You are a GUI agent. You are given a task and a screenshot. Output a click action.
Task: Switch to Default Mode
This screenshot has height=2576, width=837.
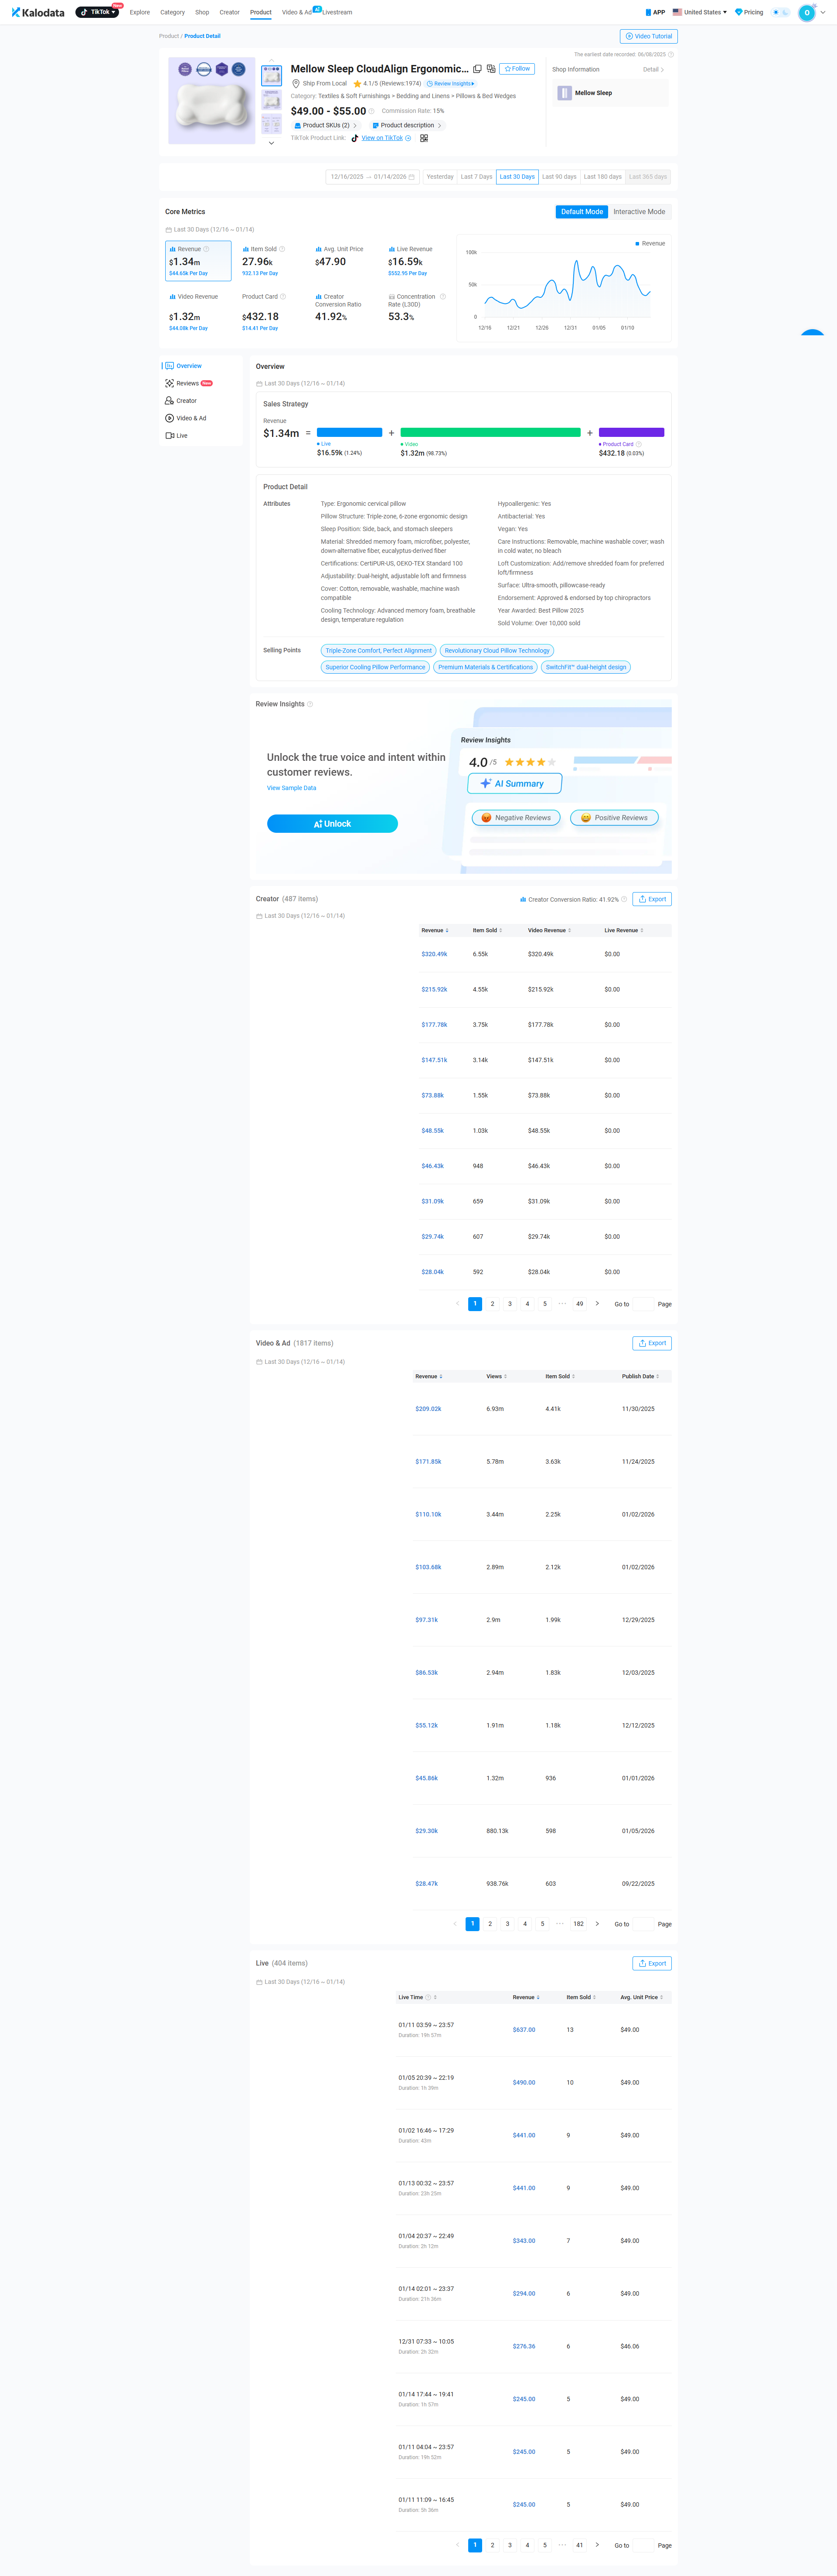point(582,212)
